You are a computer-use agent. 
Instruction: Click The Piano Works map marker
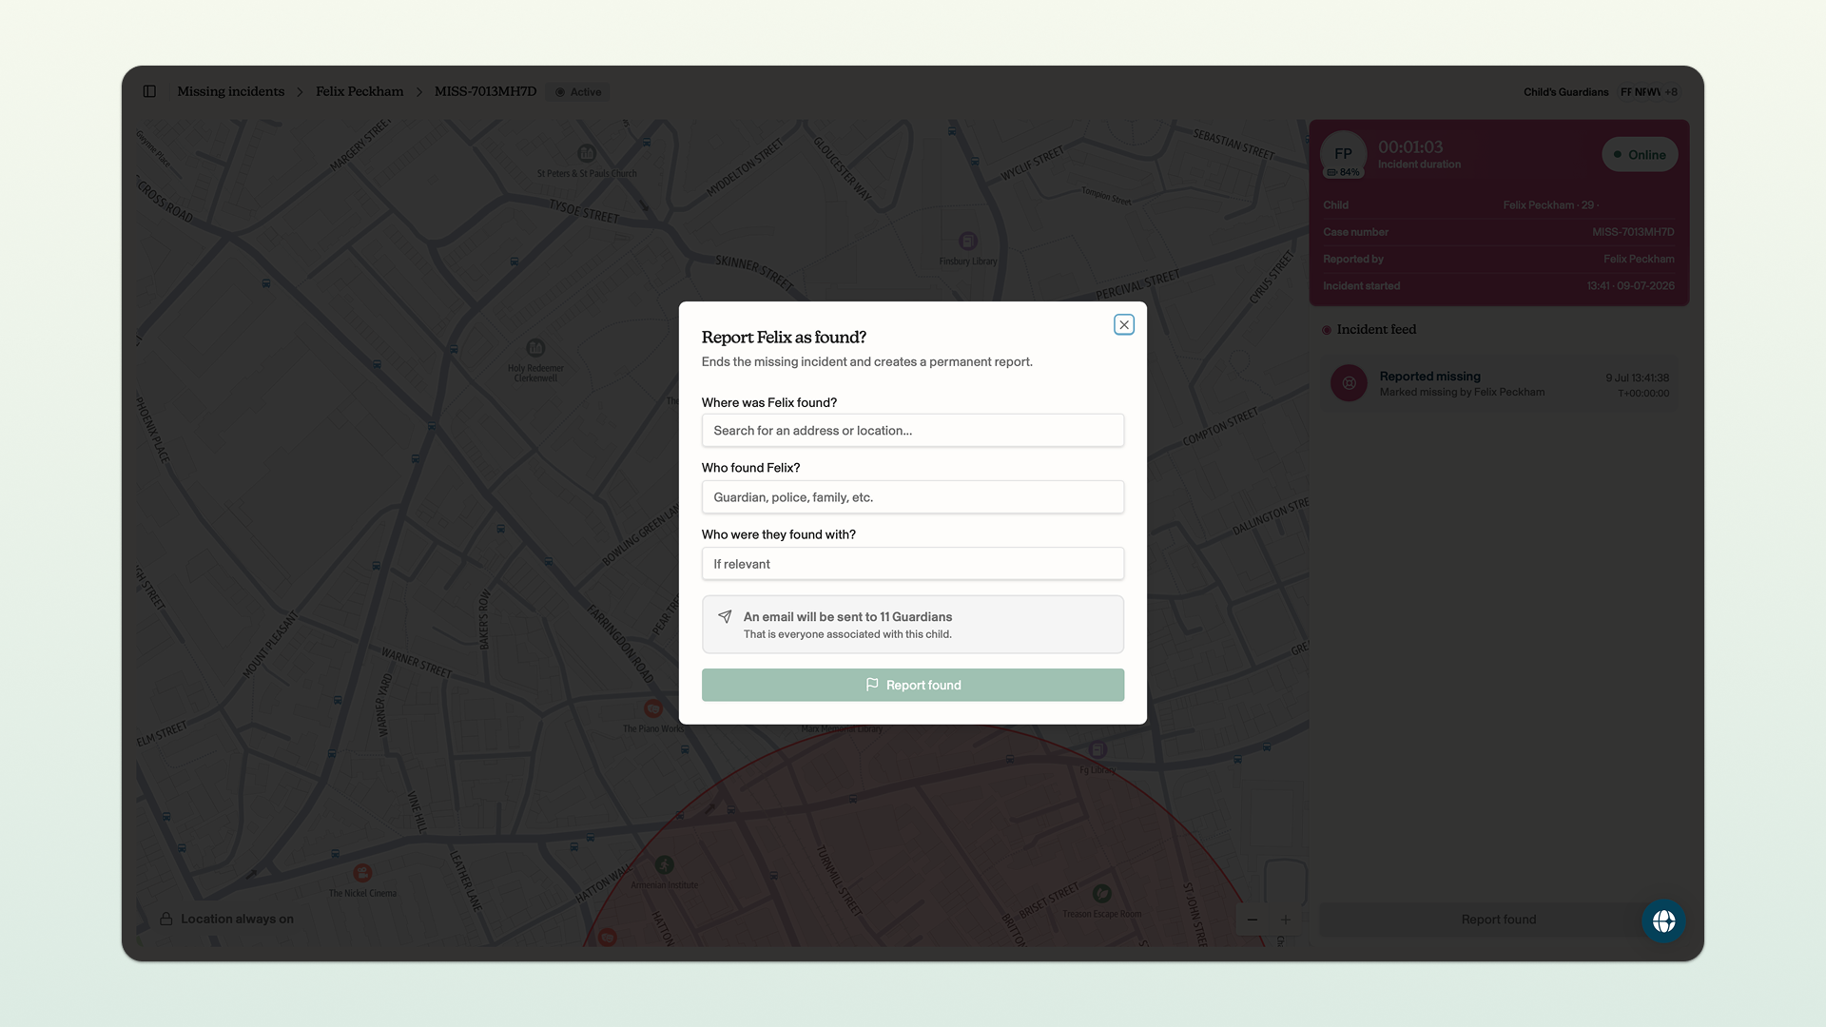click(x=653, y=708)
